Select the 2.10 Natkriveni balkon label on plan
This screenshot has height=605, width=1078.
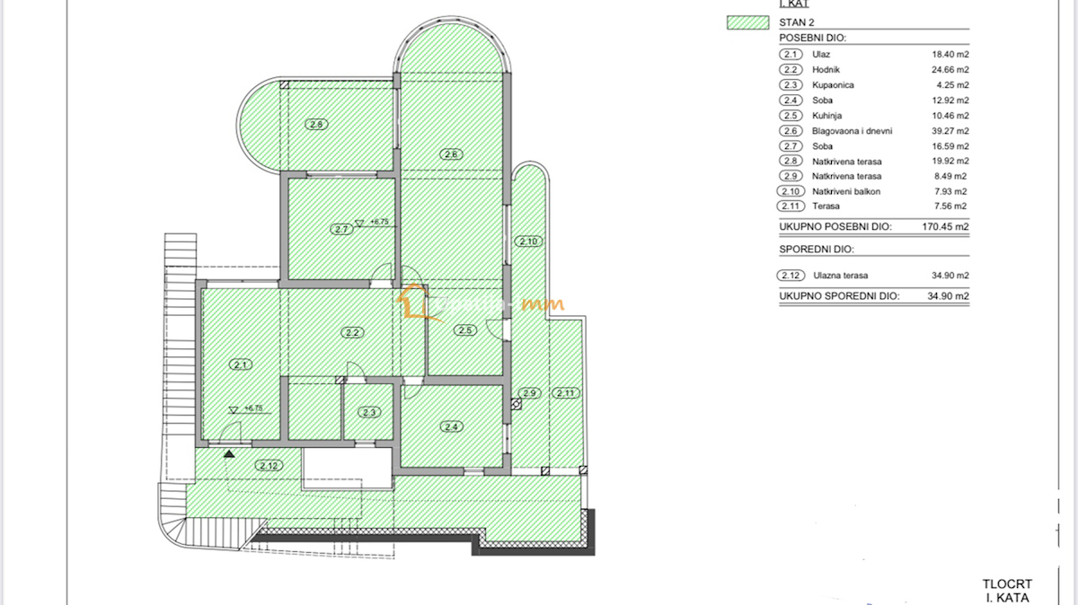point(528,241)
